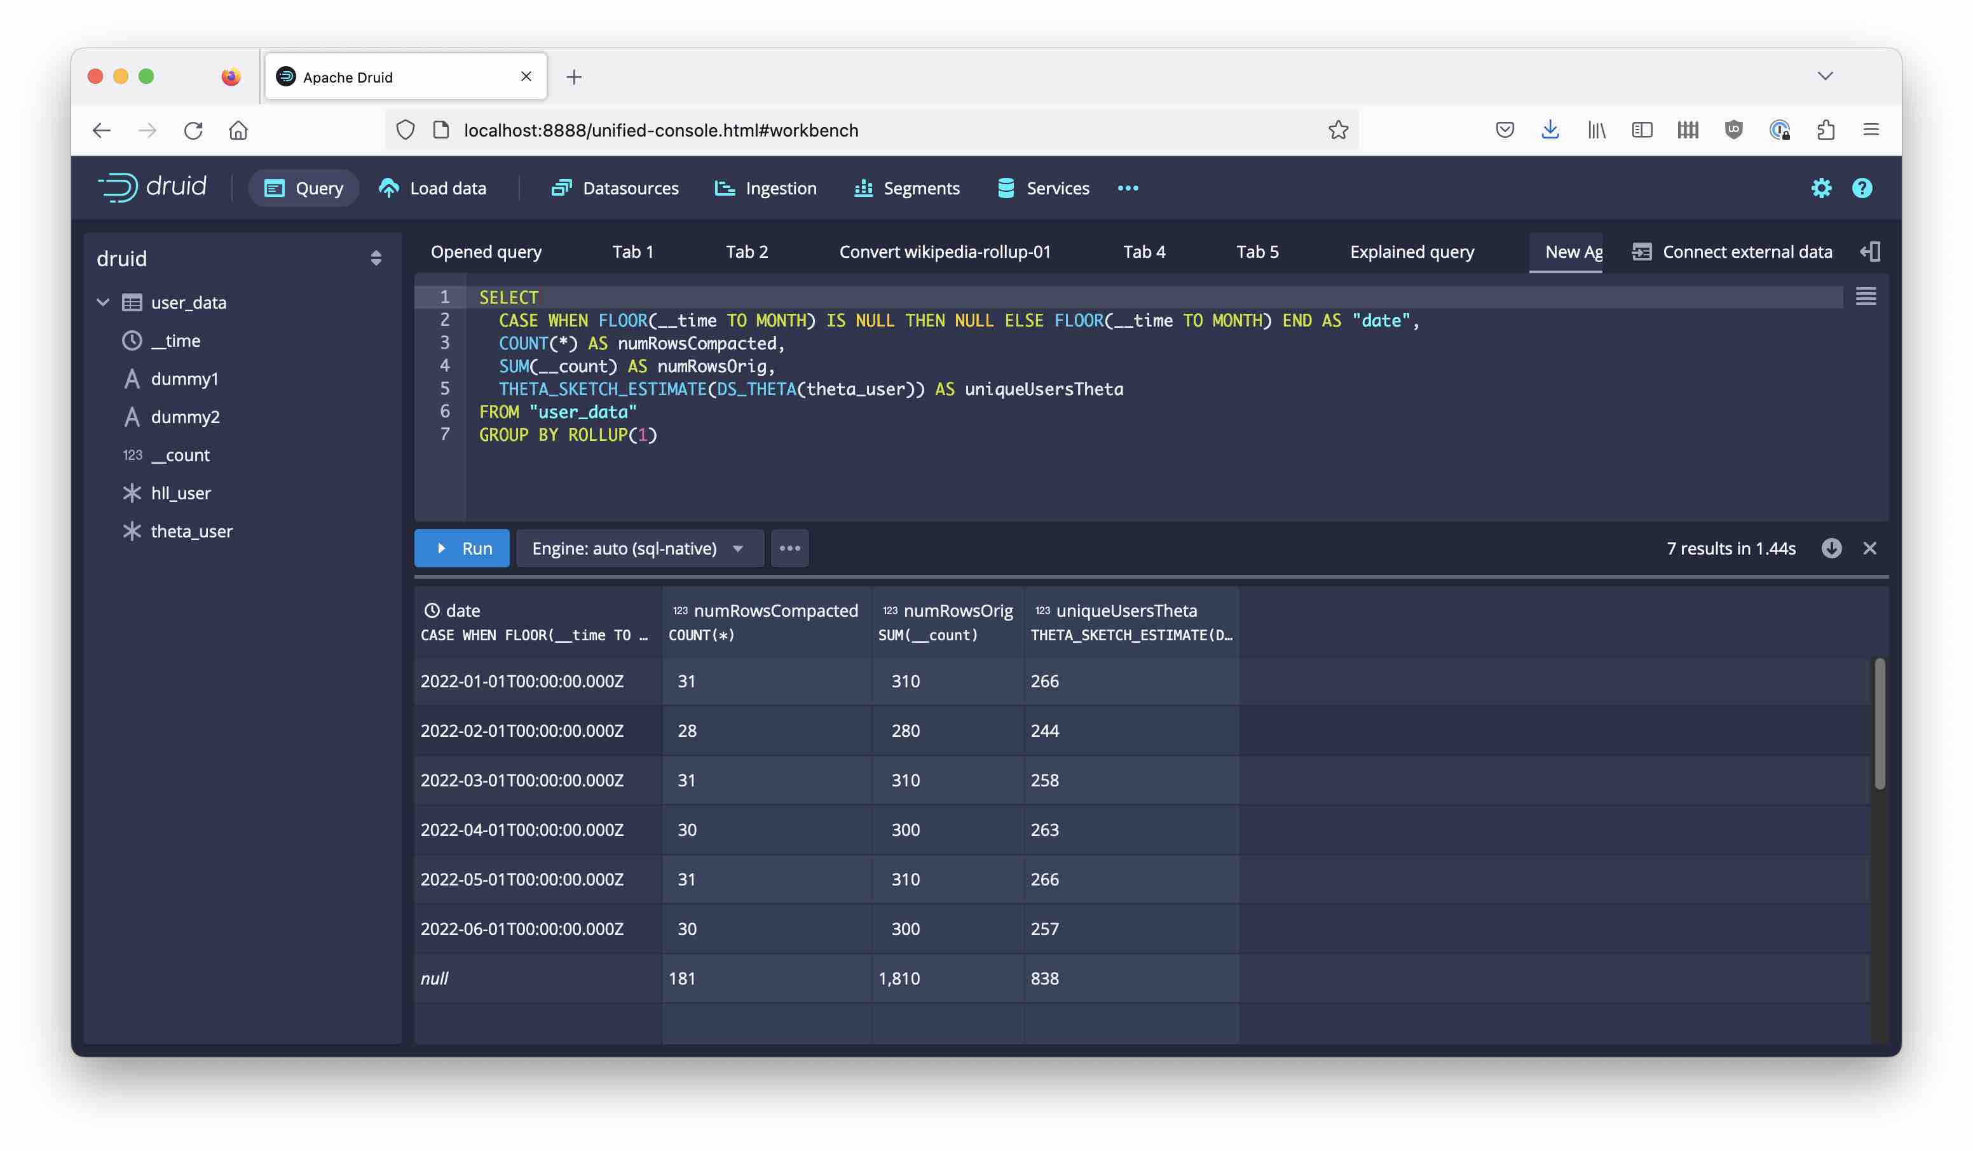The height and width of the screenshot is (1151, 1973).
Task: Switch to the Explained query tab
Action: pyautogui.click(x=1411, y=251)
